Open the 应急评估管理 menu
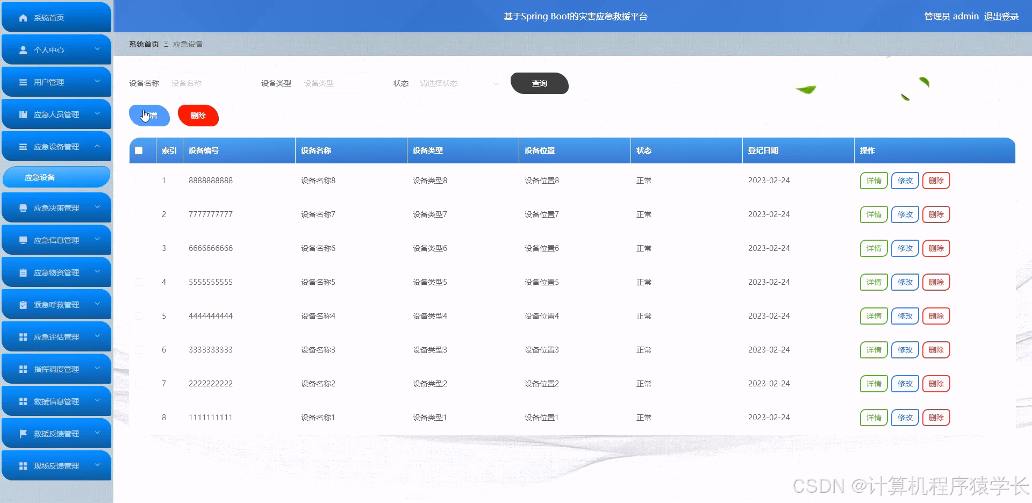Image resolution: width=1032 pixels, height=503 pixels. (x=56, y=337)
